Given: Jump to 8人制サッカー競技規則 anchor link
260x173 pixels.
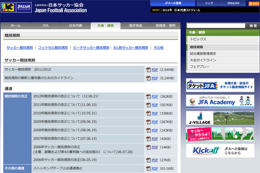Looking at the screenshot, I should 131,48.
